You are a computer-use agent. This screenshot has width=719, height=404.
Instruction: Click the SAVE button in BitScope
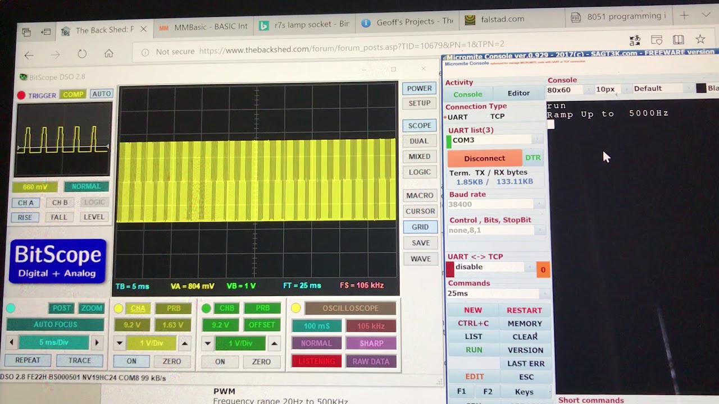(x=421, y=243)
